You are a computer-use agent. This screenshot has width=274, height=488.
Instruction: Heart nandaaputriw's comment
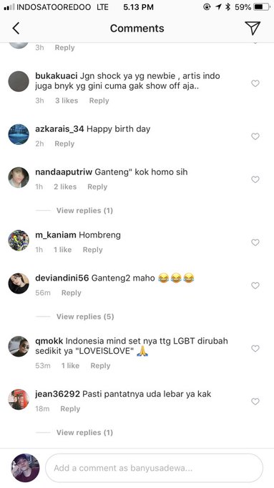(255, 179)
